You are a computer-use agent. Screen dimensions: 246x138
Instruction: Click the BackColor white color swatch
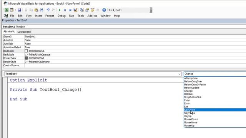point(26,51)
